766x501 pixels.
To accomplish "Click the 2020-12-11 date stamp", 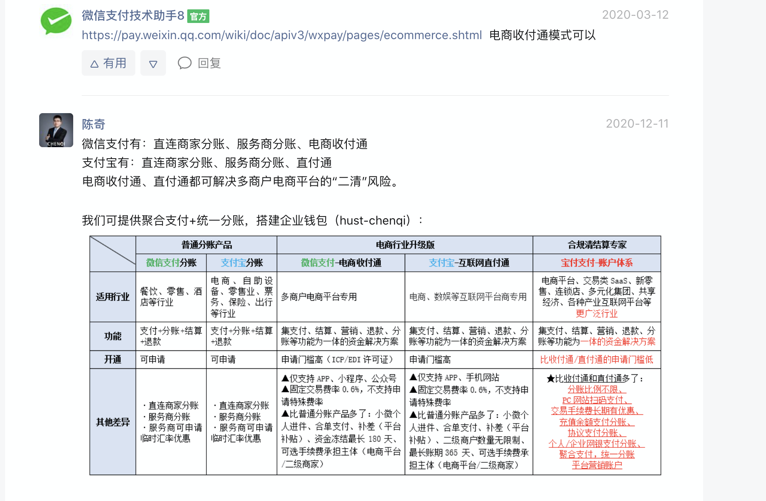I will click(x=637, y=124).
